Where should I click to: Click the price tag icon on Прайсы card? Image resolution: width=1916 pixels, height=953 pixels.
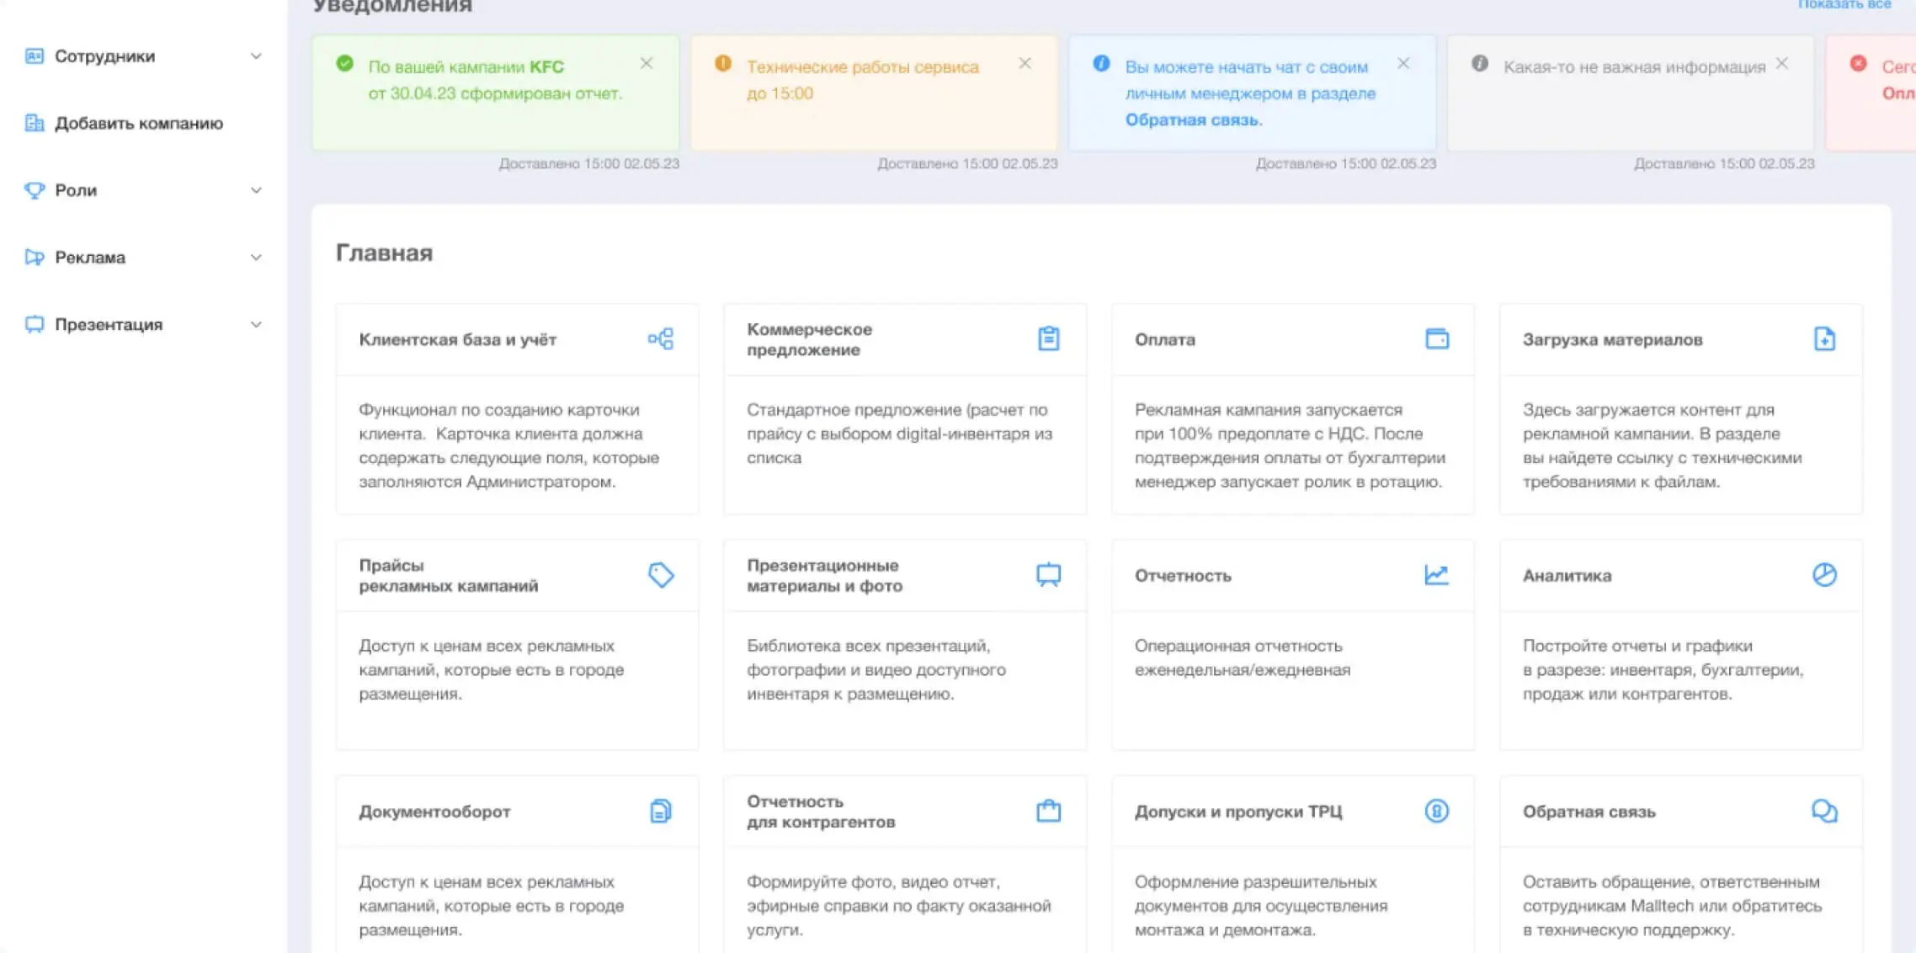click(661, 575)
